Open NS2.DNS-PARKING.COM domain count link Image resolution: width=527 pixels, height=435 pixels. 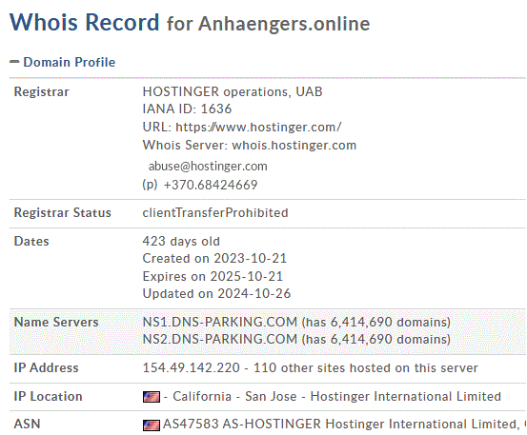pos(376,339)
